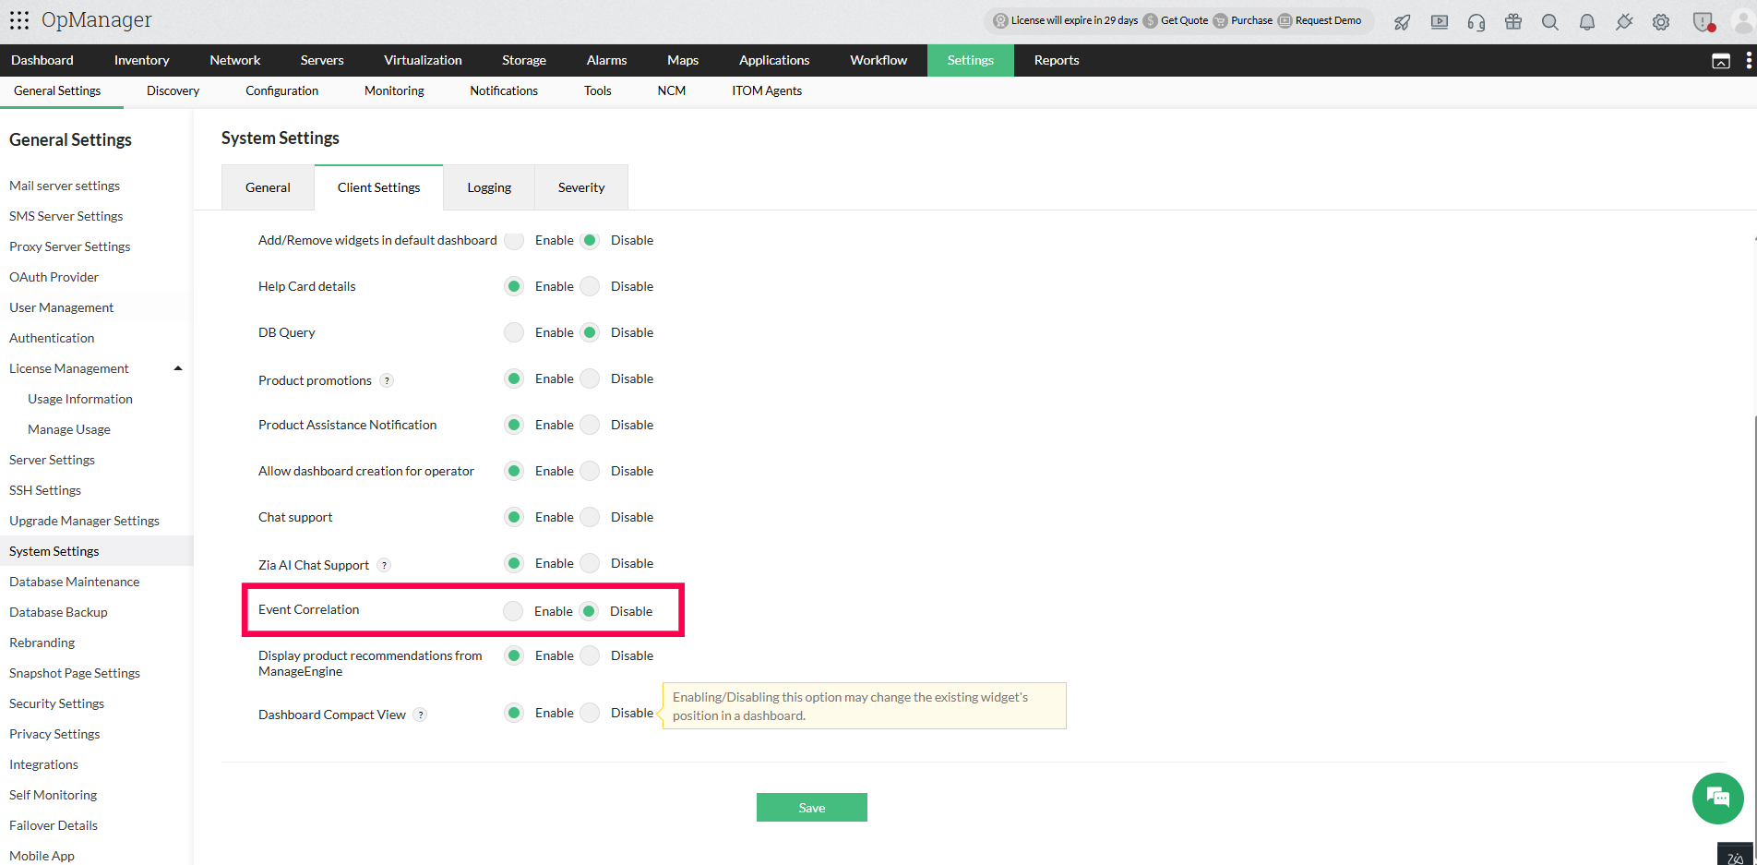Image resolution: width=1757 pixels, height=865 pixels.
Task: Click the Purchase link
Action: (x=1251, y=20)
